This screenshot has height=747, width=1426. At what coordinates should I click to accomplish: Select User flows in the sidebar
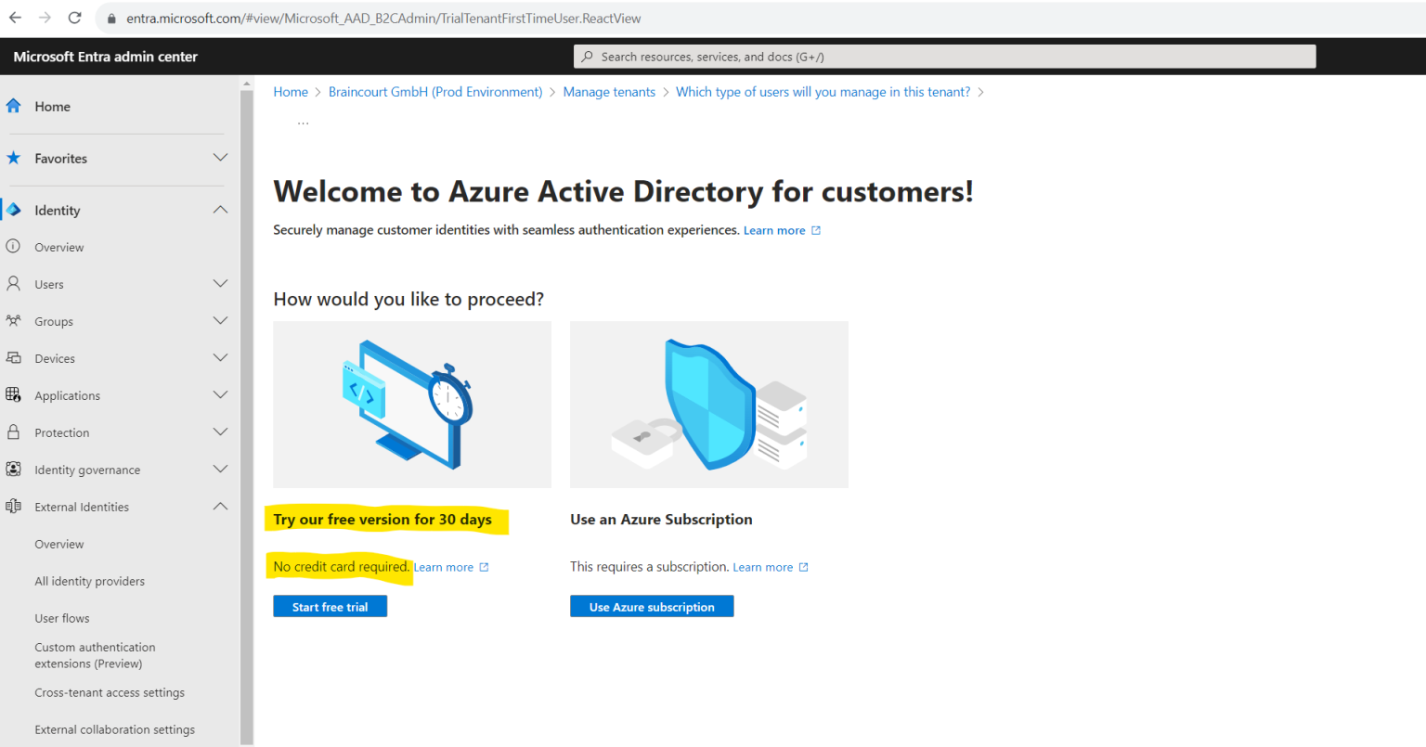coord(61,618)
